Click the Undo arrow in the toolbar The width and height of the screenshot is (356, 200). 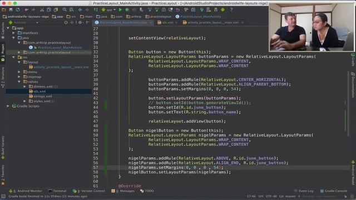pyautogui.click(x=27, y=10)
